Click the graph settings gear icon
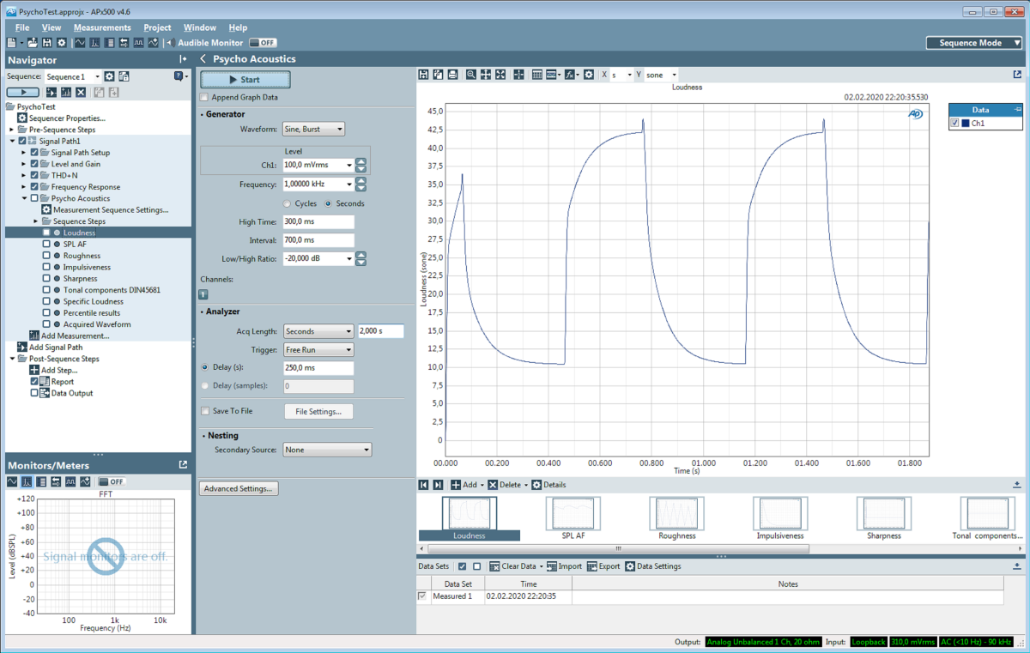This screenshot has height=653, width=1030. (x=589, y=75)
